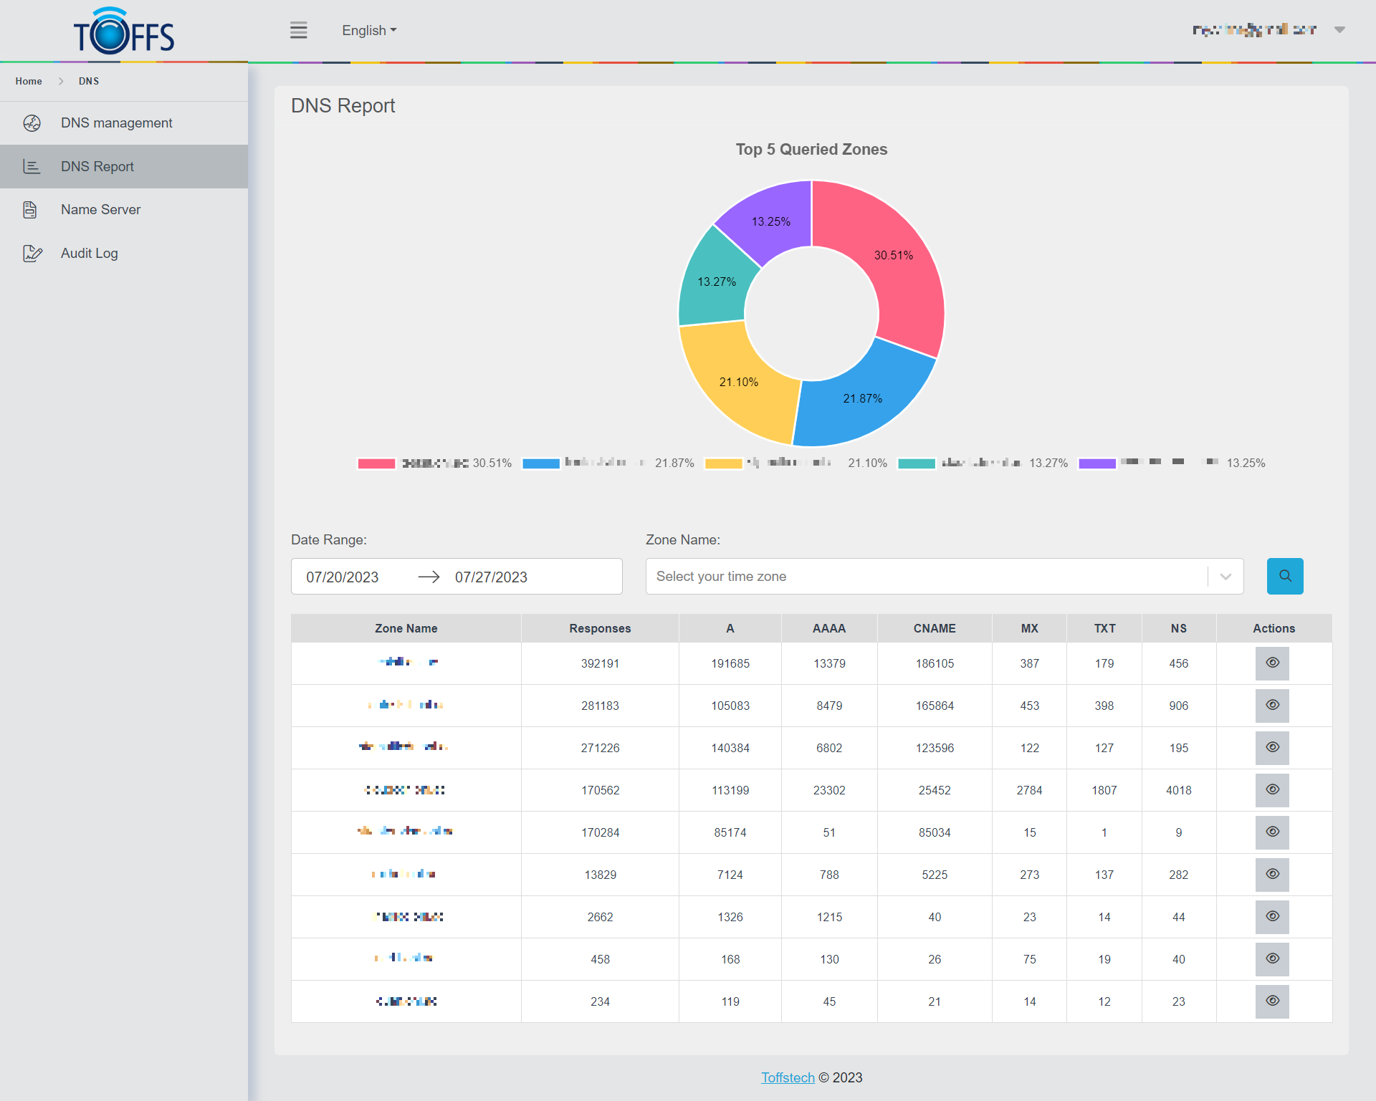Open the English language dropdown
This screenshot has height=1101, width=1376.
pyautogui.click(x=369, y=30)
